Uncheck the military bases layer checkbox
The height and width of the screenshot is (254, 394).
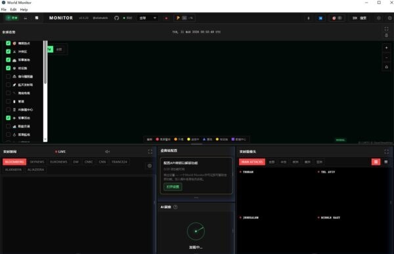(x=9, y=60)
